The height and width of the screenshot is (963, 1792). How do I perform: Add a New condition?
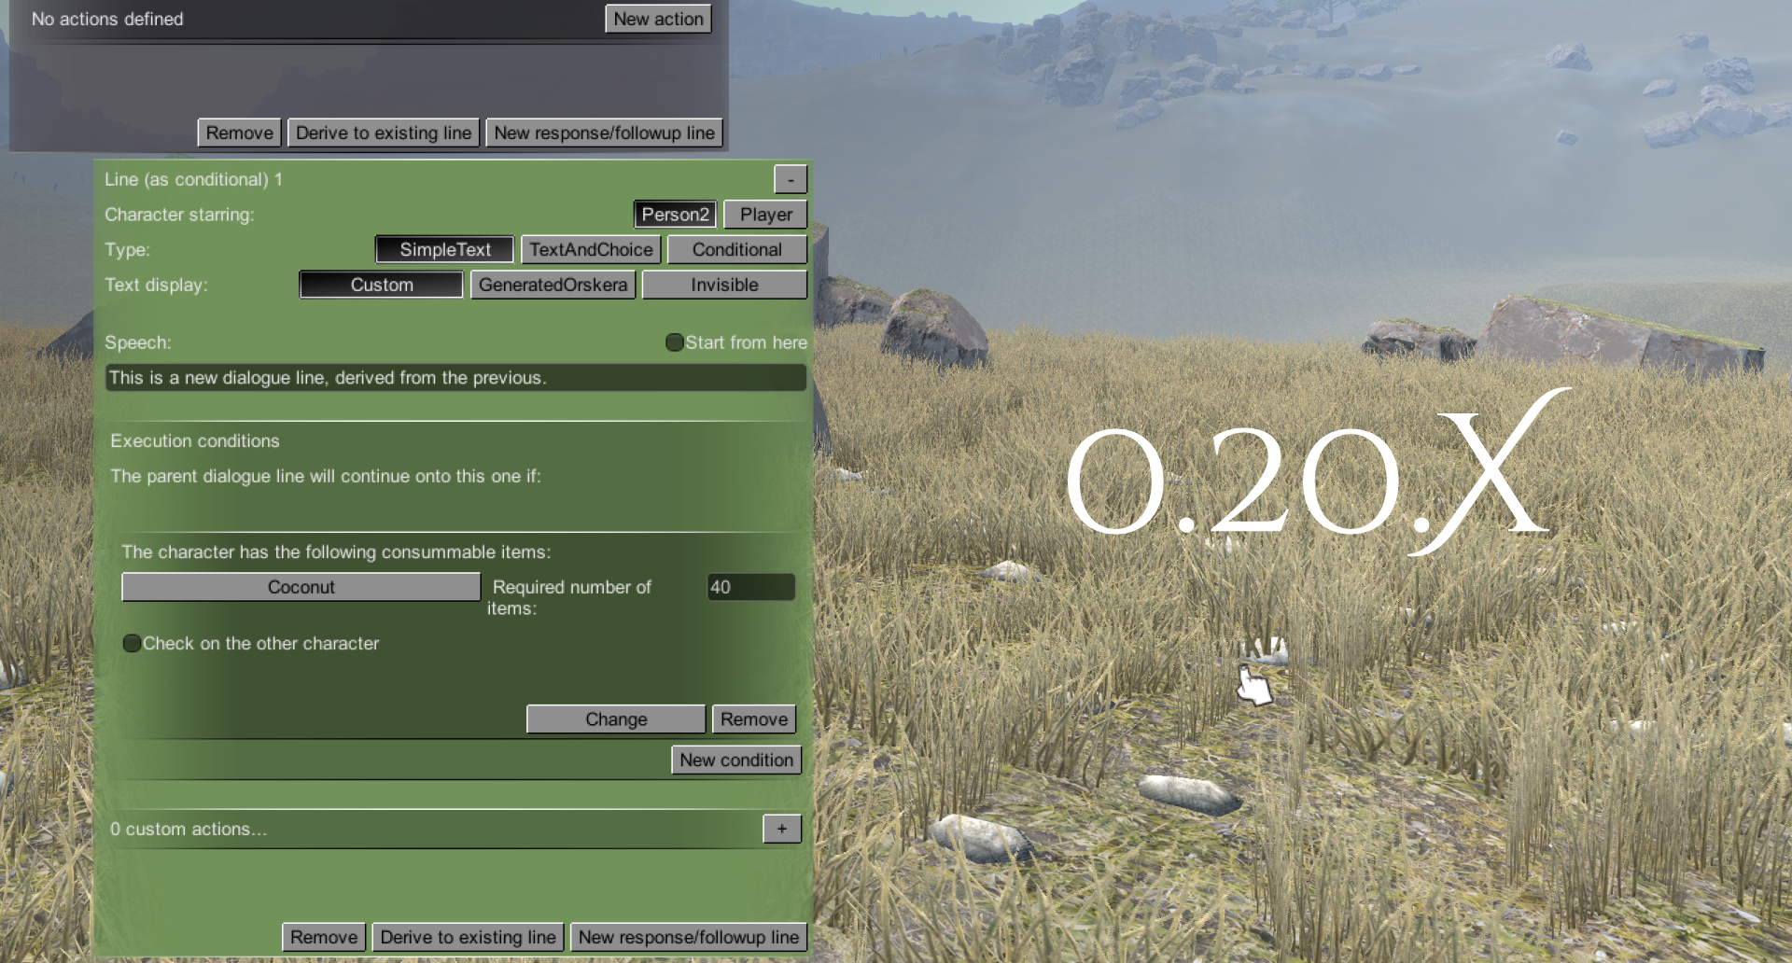(736, 760)
